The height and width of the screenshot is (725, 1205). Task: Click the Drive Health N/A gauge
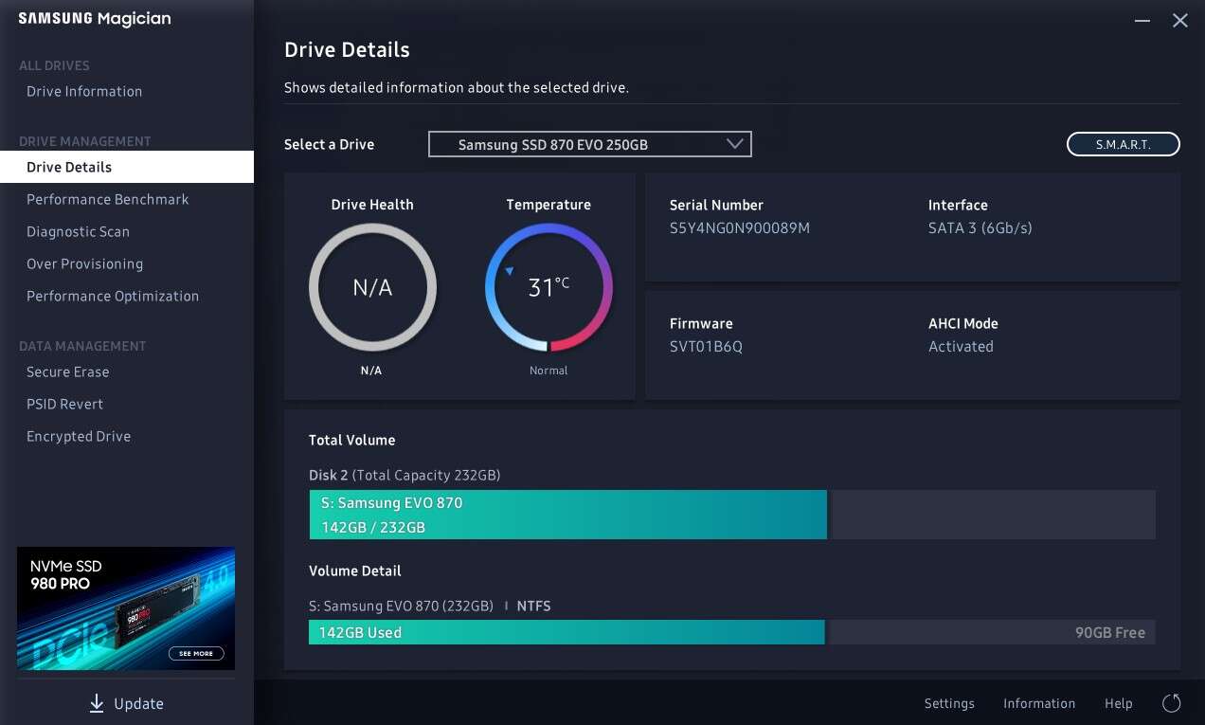(372, 287)
